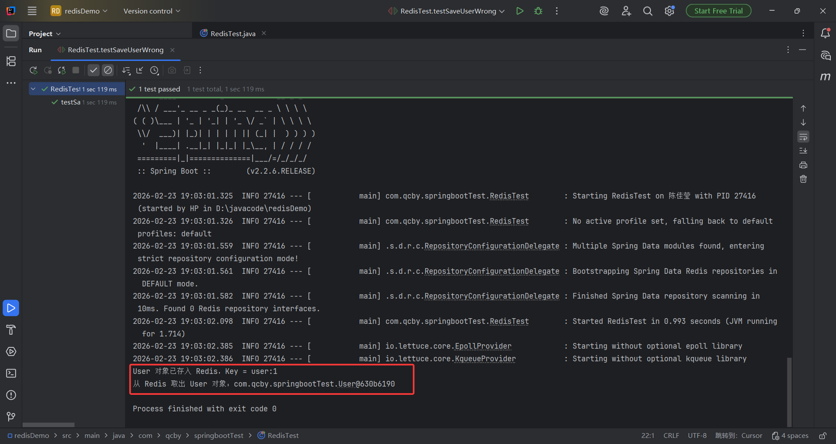
Task: Open Problems tool window
Action: 11,395
